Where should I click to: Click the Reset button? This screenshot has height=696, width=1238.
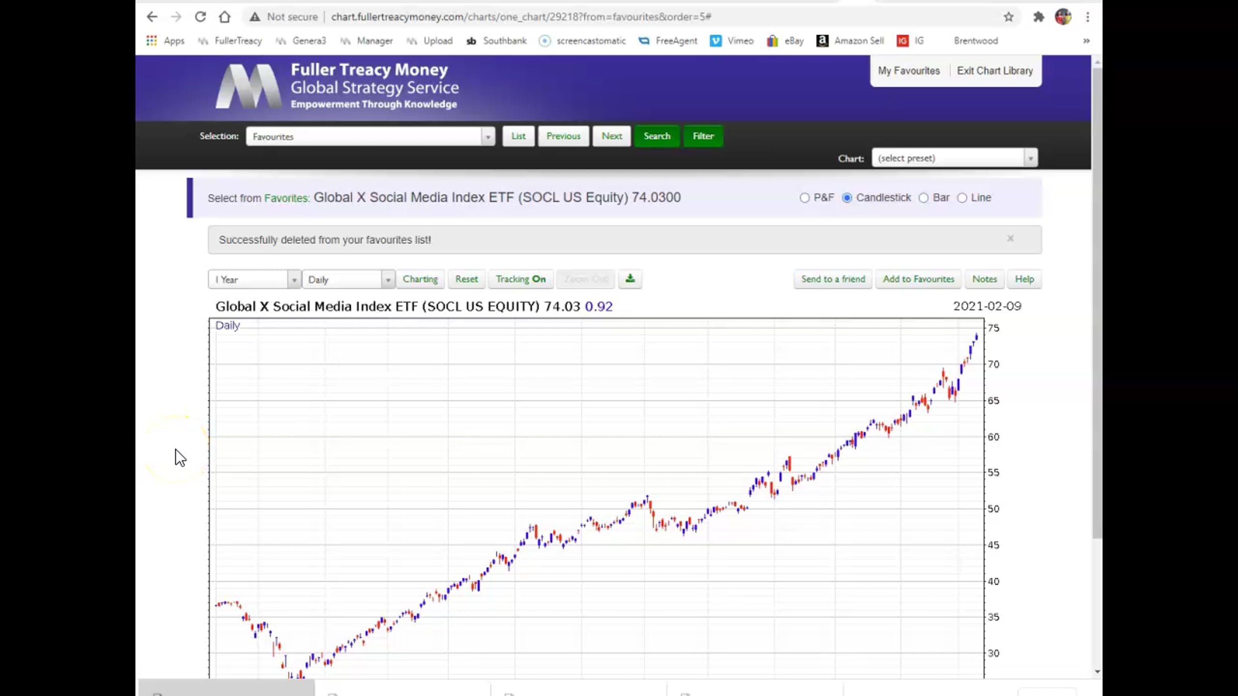click(467, 279)
